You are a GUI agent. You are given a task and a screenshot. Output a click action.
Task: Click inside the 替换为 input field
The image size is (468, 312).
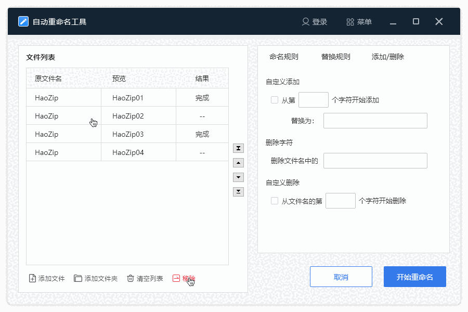pyautogui.click(x=375, y=120)
